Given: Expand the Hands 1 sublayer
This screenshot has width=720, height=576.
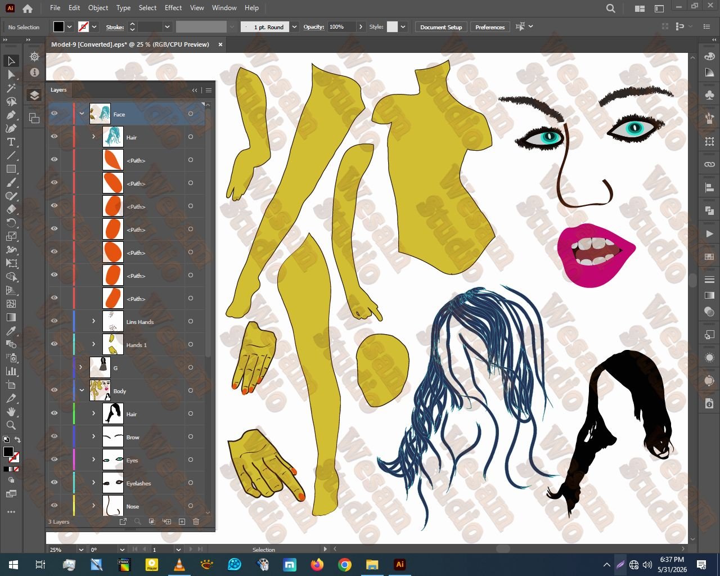Looking at the screenshot, I should tap(94, 344).
